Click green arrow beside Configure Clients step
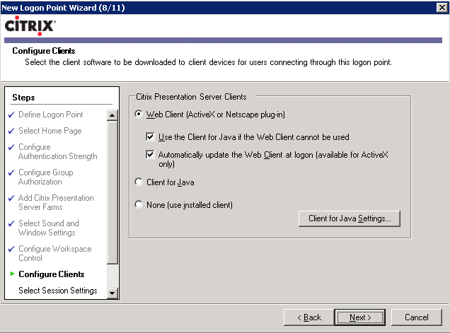The image size is (450, 333). (12, 274)
